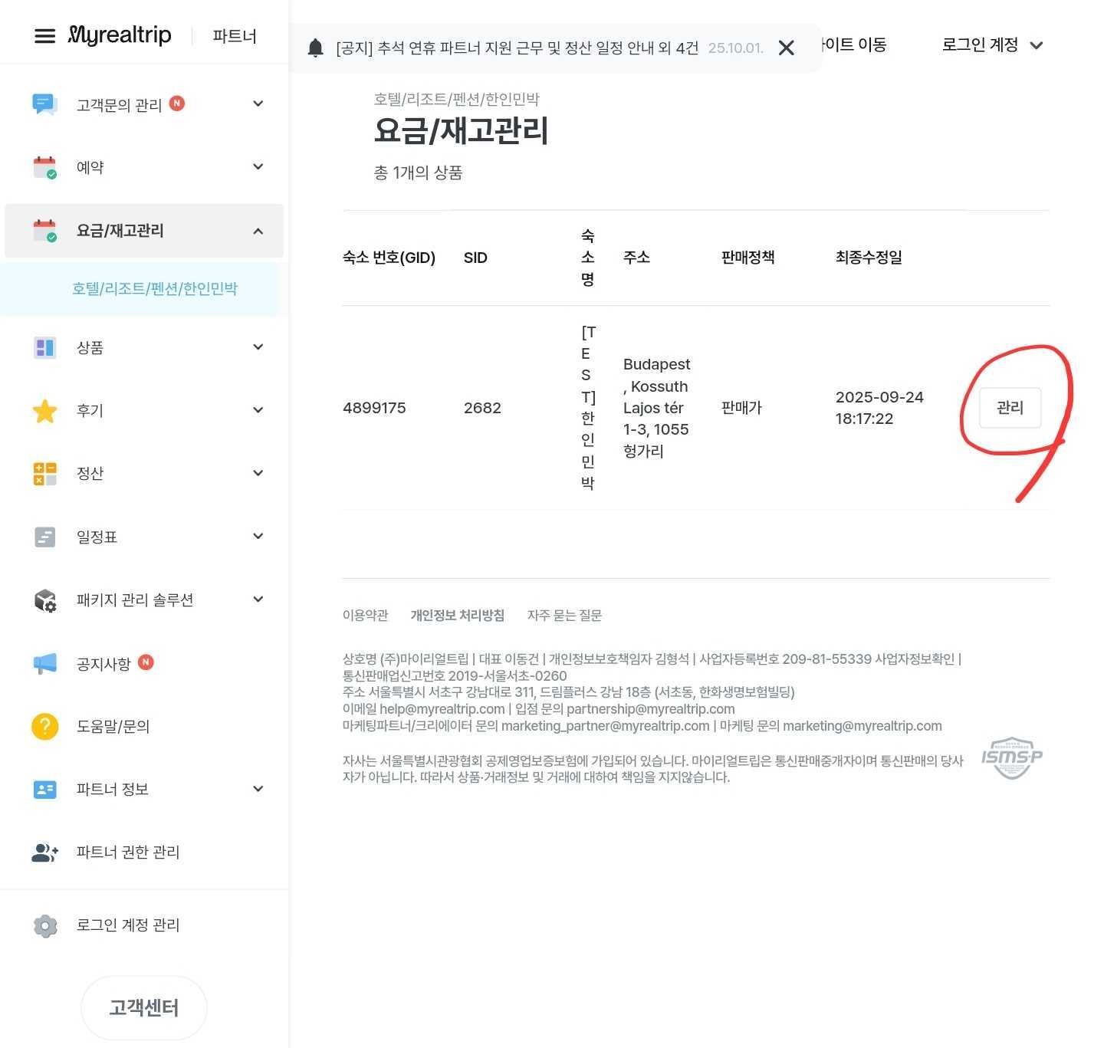Select 호텔/리조트/펜션/한인민박 submenu item
The height and width of the screenshot is (1048, 1104).
pyautogui.click(x=155, y=289)
